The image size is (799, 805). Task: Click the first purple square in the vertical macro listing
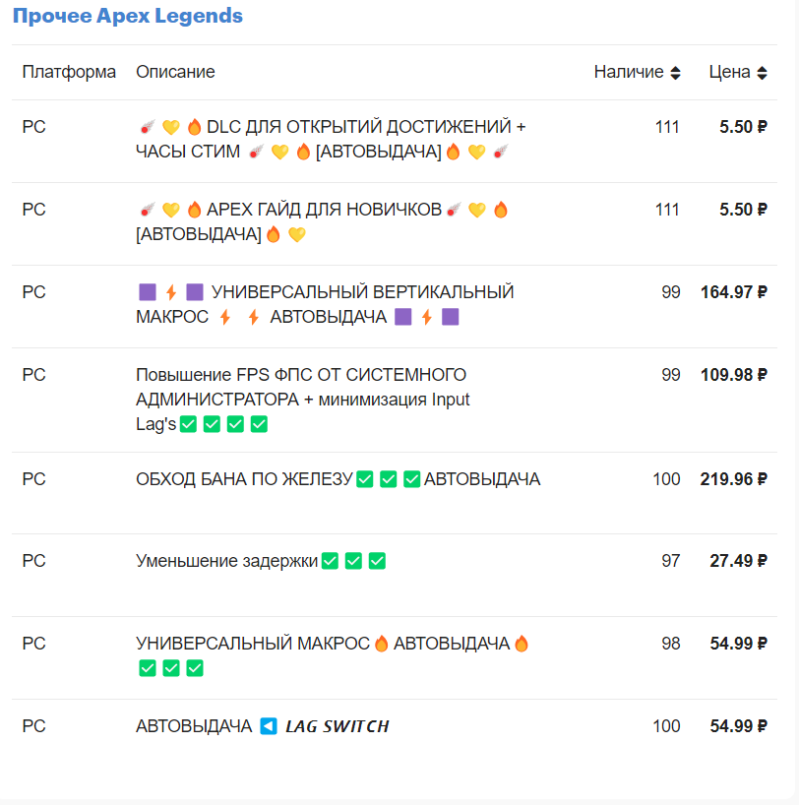tap(148, 292)
